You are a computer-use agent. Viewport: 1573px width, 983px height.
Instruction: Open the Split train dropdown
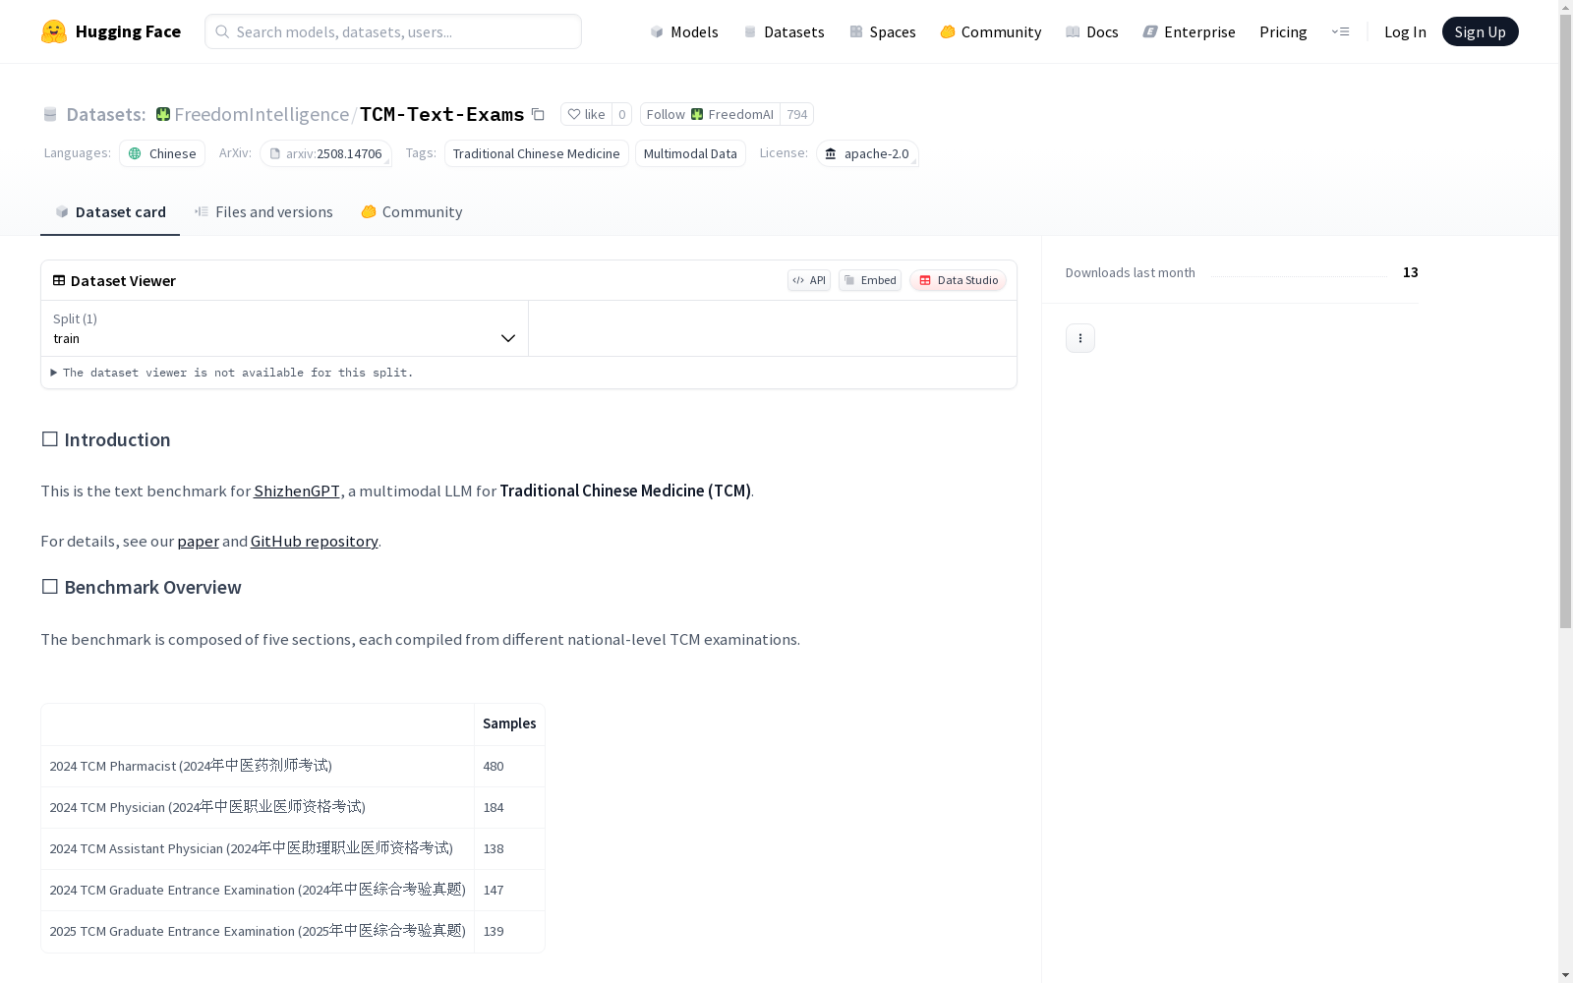tap(284, 328)
